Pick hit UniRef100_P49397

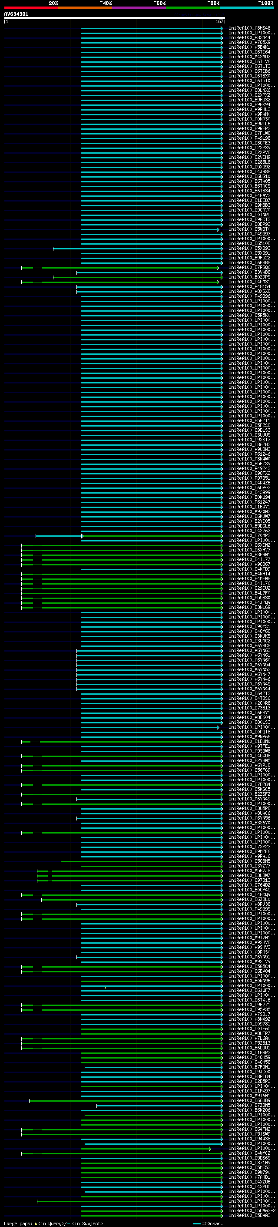click(249, 234)
